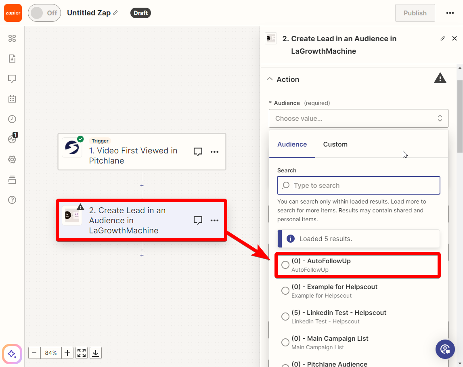Open the help question mark icon
Image resolution: width=463 pixels, height=367 pixels.
click(12, 200)
